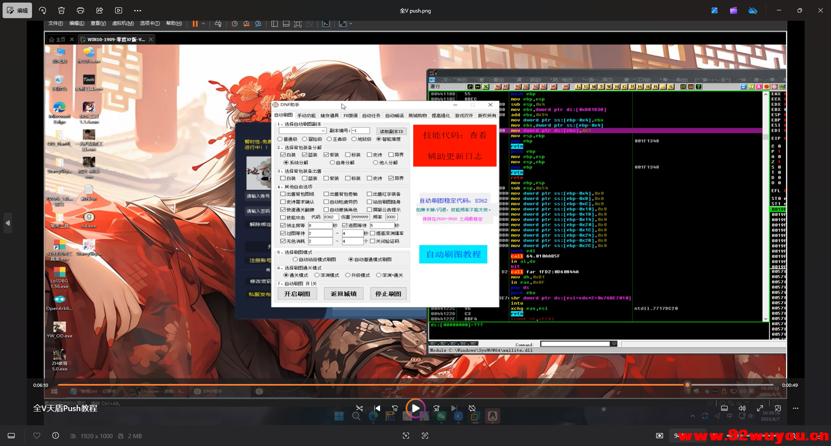Viewport: 831px width, 446px height.
Task: Click the orange video progress slider handle
Action: [x=687, y=385]
